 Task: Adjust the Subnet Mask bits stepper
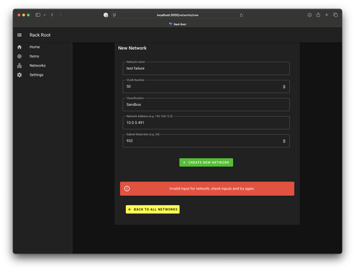(x=284, y=141)
